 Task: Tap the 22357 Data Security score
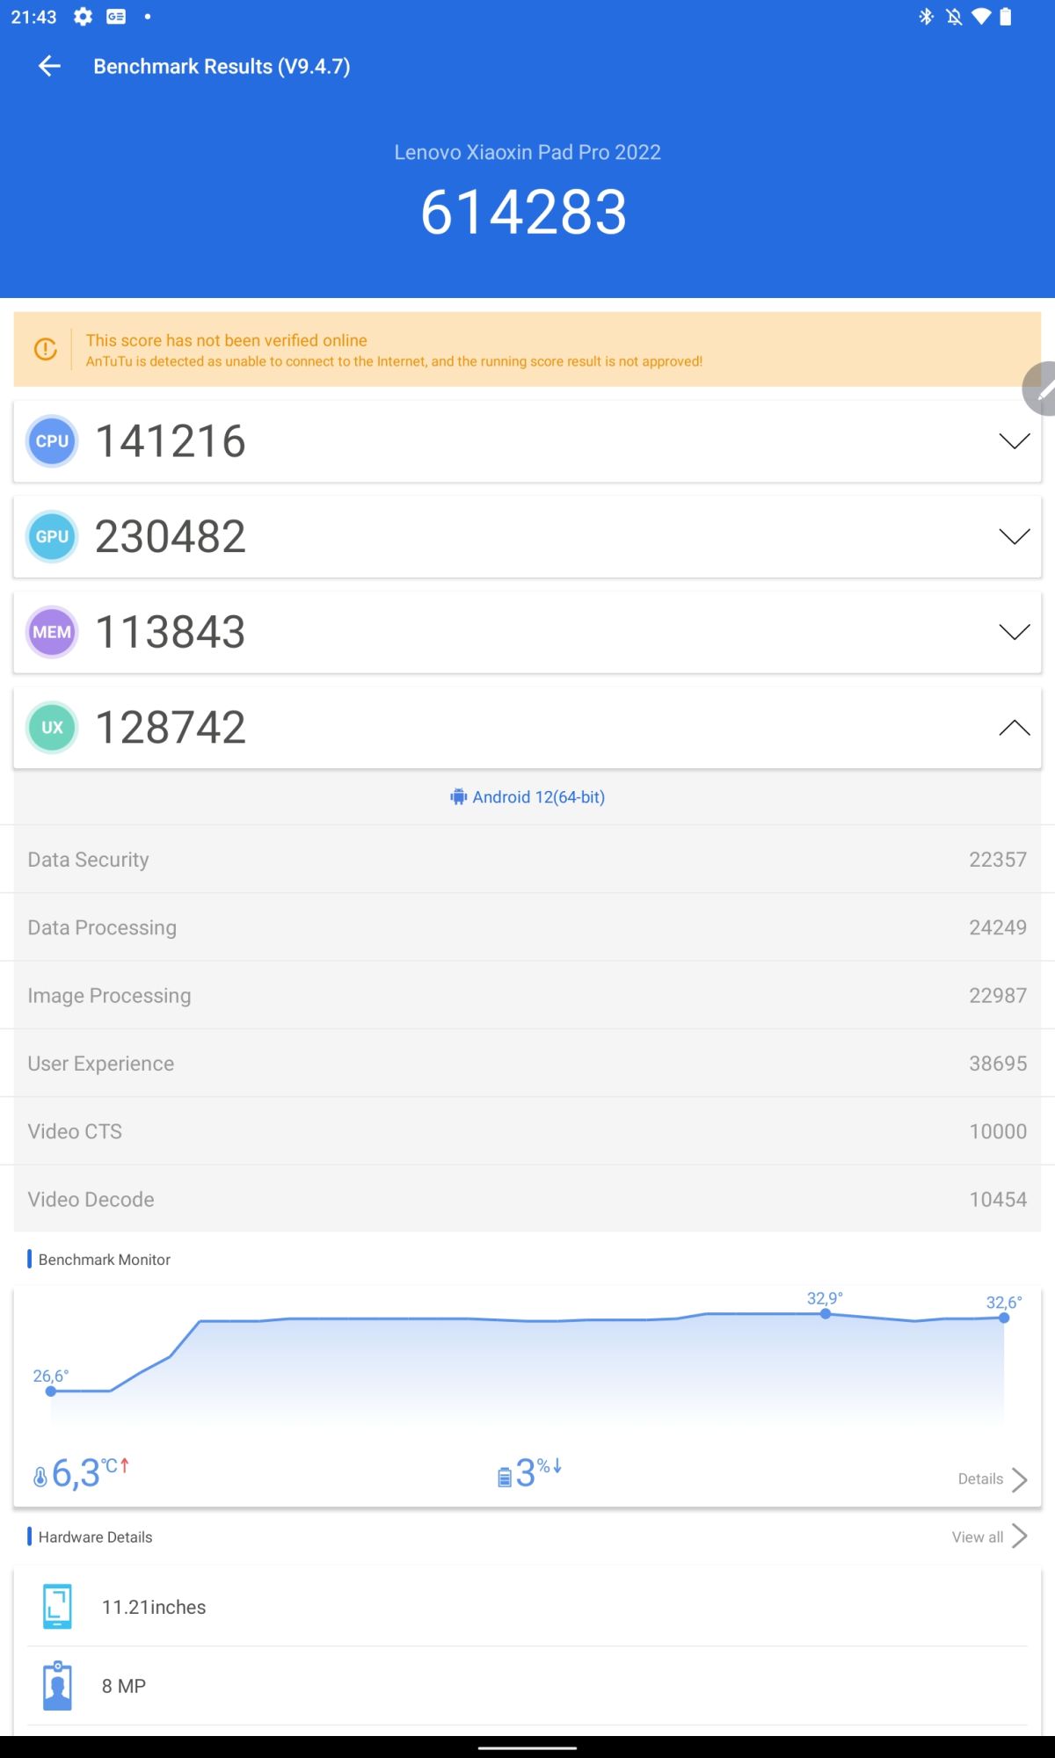[x=998, y=860]
